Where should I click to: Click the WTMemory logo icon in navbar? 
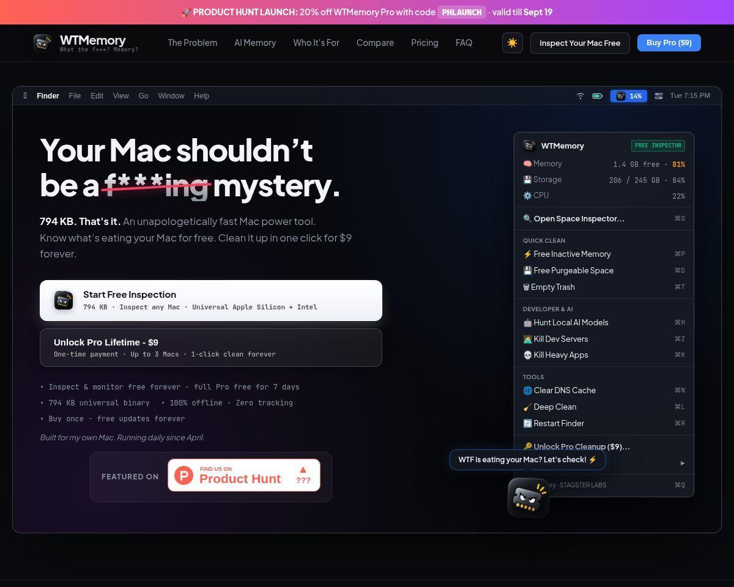tap(43, 43)
